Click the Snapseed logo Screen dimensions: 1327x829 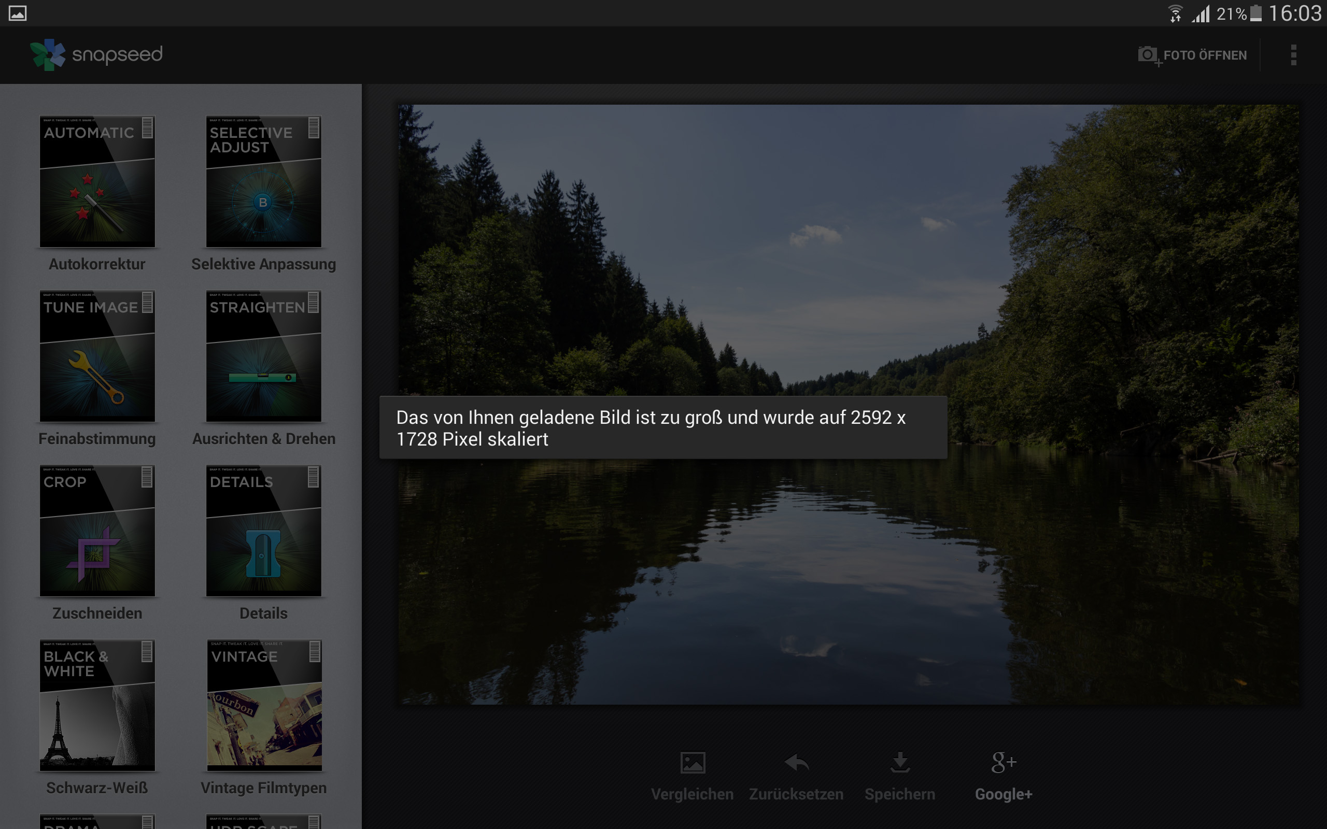tap(96, 55)
